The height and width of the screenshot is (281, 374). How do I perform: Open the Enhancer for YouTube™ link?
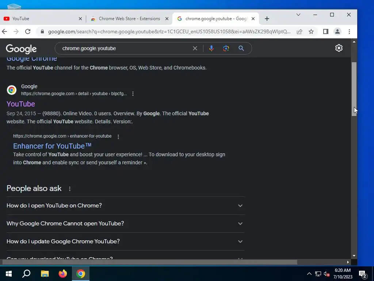[52, 146]
